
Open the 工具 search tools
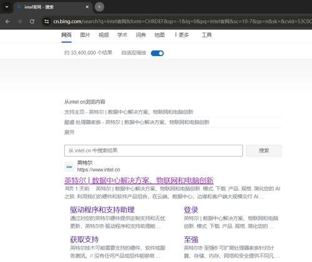coord(207,35)
